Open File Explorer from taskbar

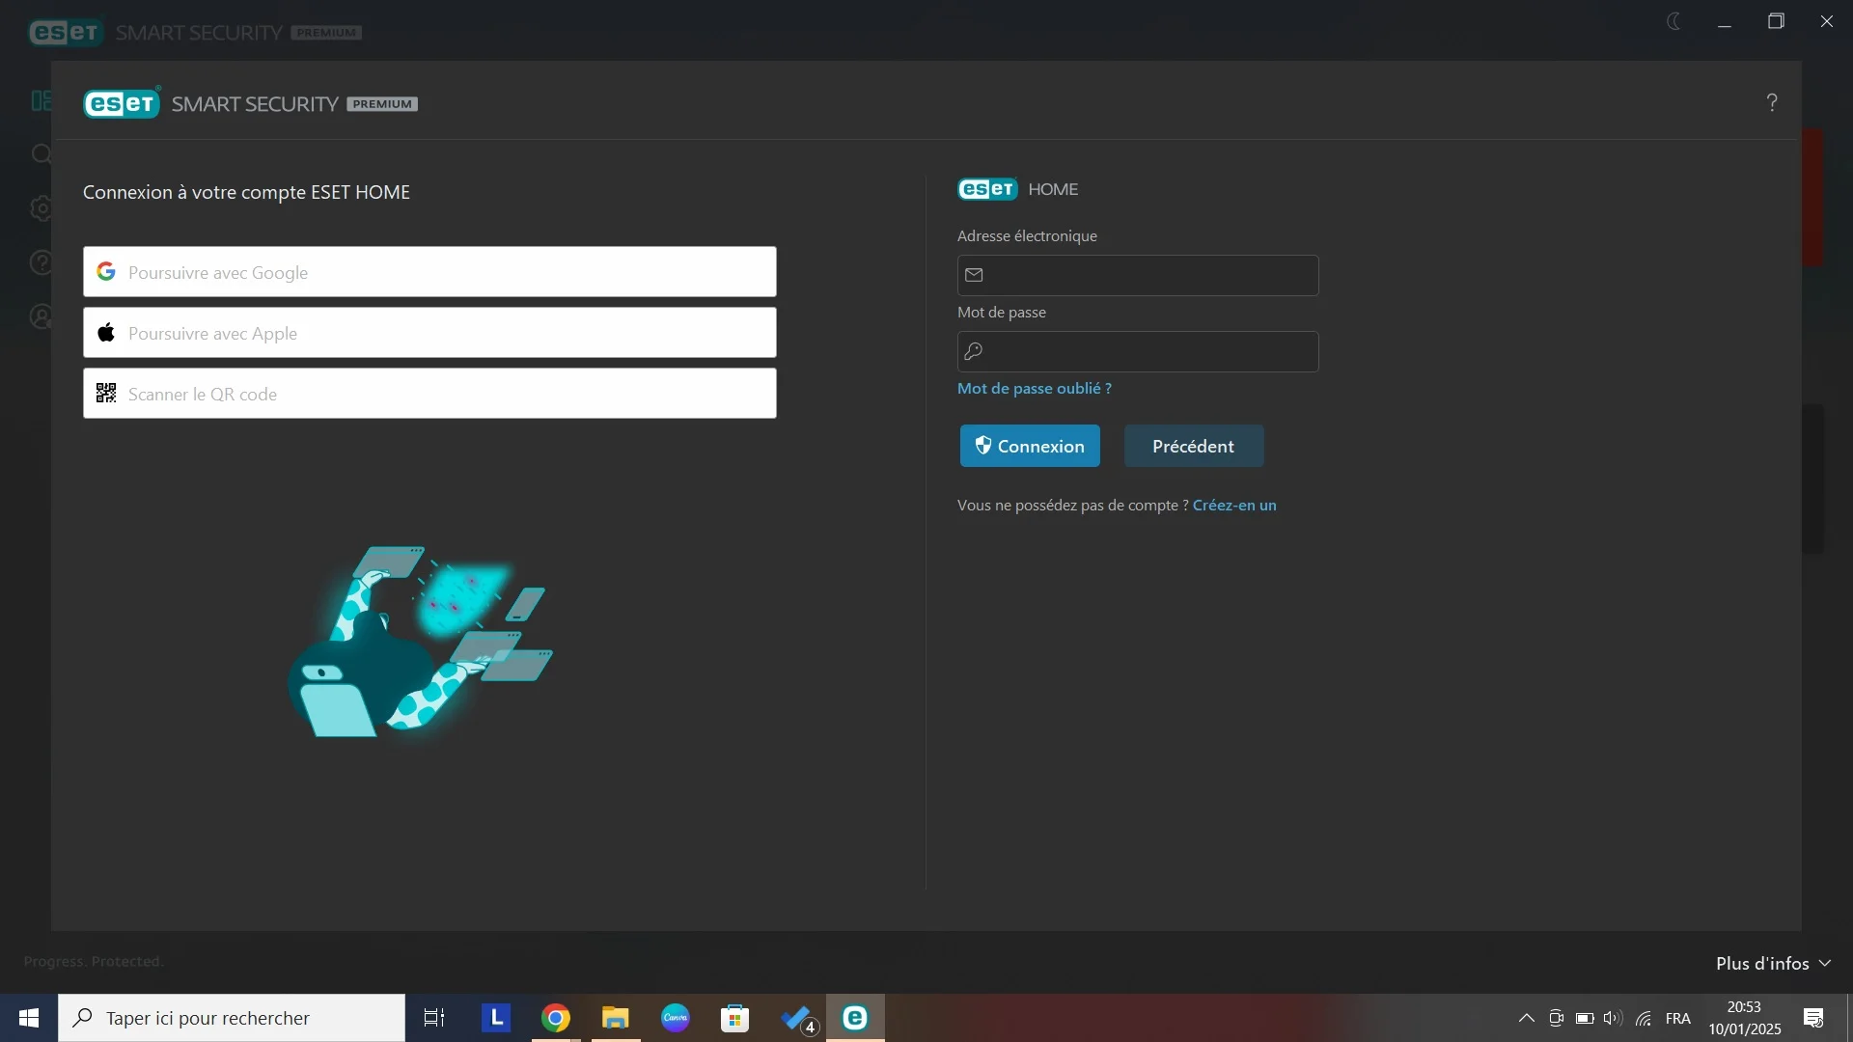(x=616, y=1018)
